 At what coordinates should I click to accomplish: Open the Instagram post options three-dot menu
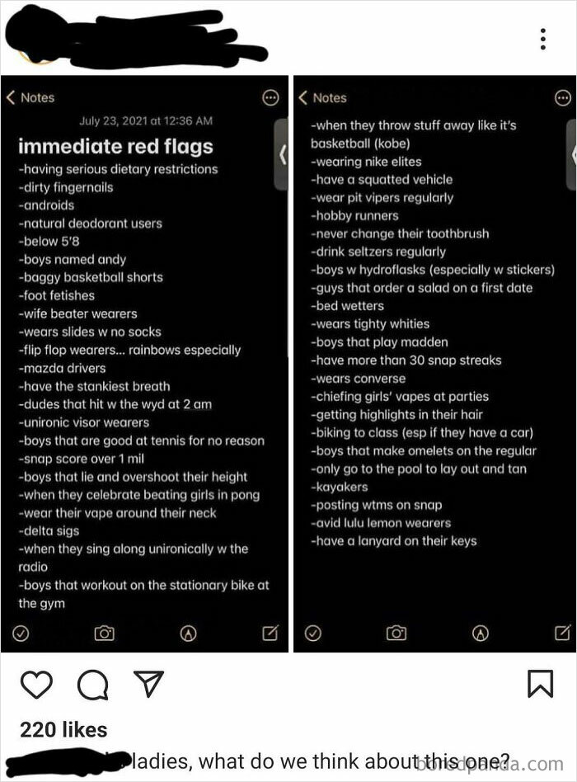tap(542, 39)
